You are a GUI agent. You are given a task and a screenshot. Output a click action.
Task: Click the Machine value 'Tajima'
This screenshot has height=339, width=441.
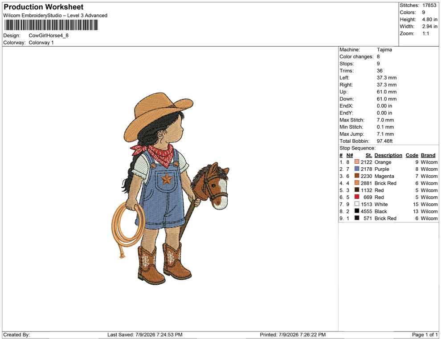tap(384, 49)
